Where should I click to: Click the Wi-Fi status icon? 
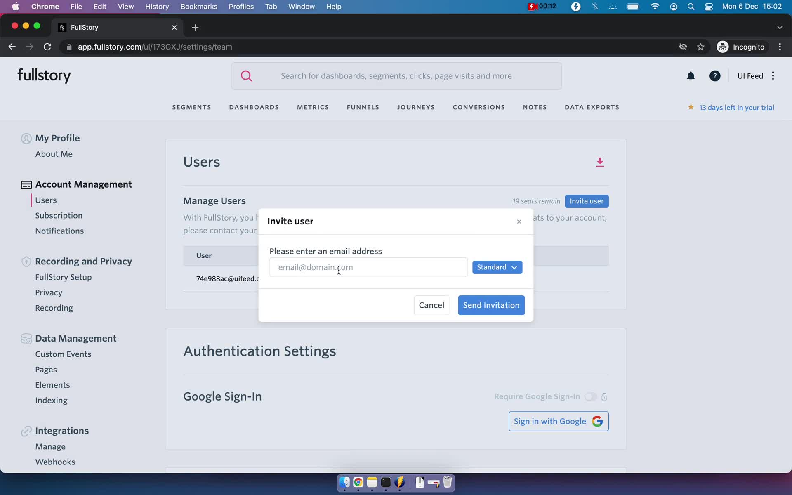point(655,7)
